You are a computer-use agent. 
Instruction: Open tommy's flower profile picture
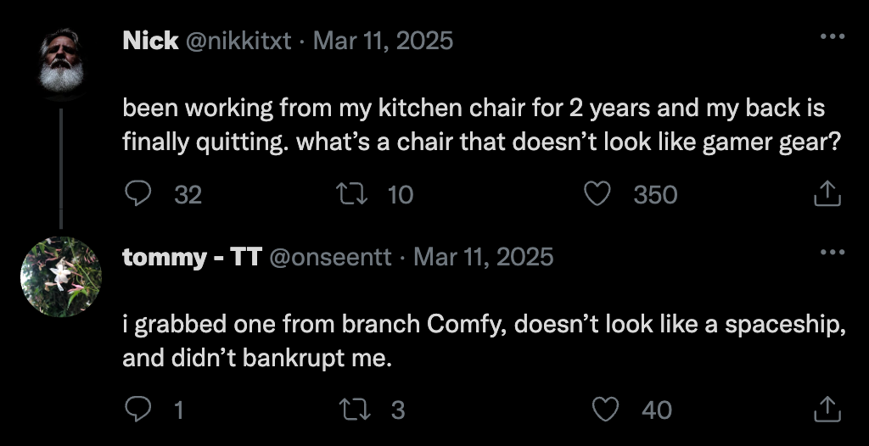[x=61, y=276]
